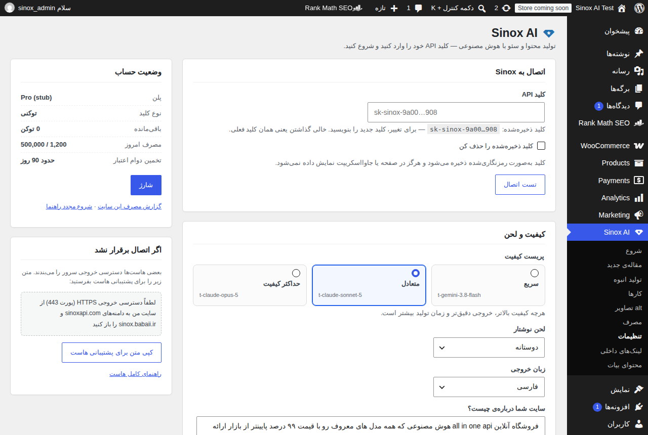This screenshot has width=648, height=435.
Task: Open the شروع مجدد راهنما link
Action: pos(69,206)
